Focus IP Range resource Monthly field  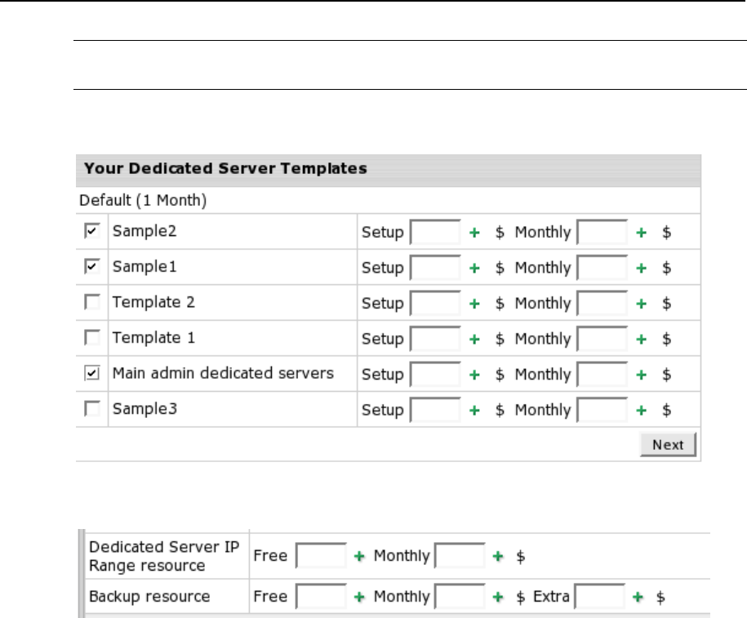[x=460, y=556]
